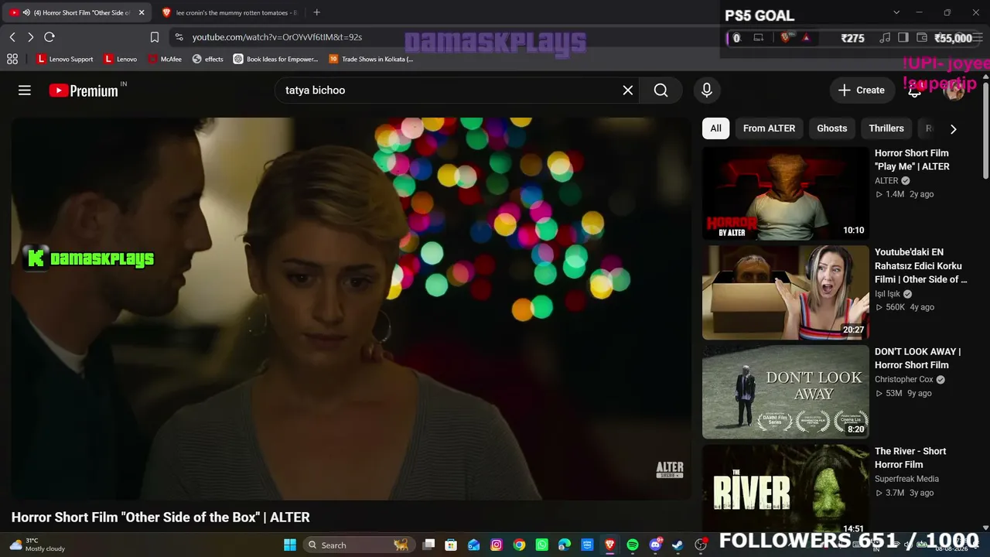Bookmark this page in Brave
Viewport: 990px width, 557px height.
point(155,37)
